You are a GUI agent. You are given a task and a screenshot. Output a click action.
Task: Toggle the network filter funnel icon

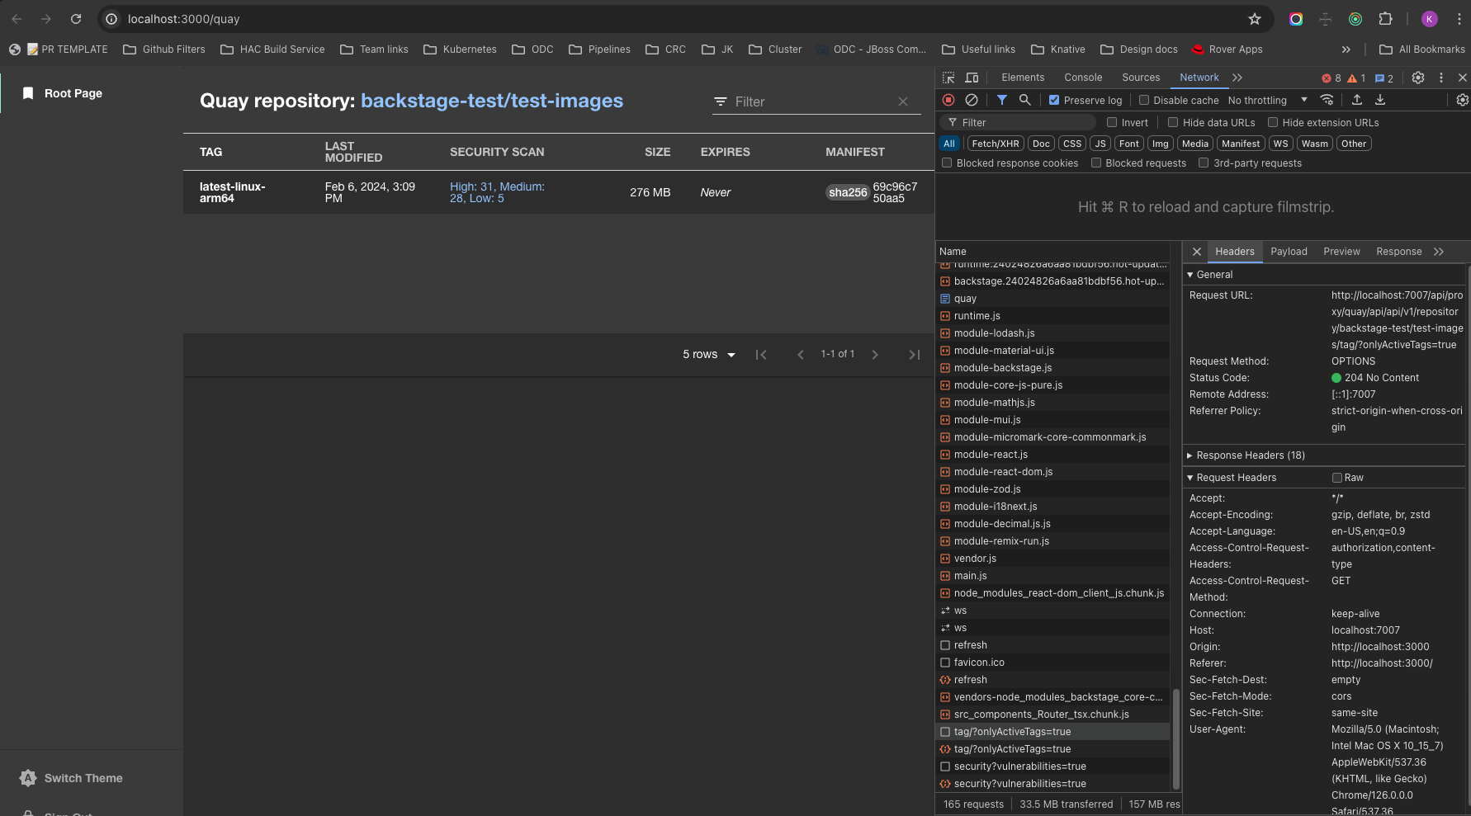[x=1001, y=100]
